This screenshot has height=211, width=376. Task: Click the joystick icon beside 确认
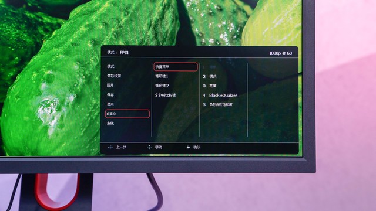(x=188, y=147)
